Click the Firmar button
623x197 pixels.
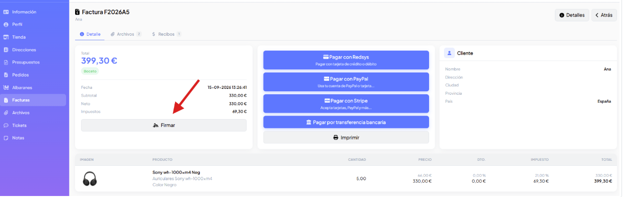(164, 126)
